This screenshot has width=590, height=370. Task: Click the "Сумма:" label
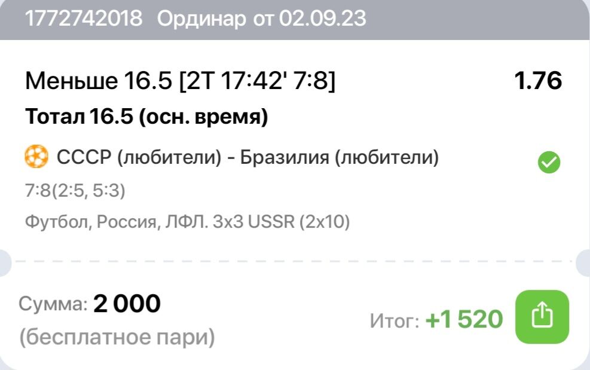(x=53, y=305)
